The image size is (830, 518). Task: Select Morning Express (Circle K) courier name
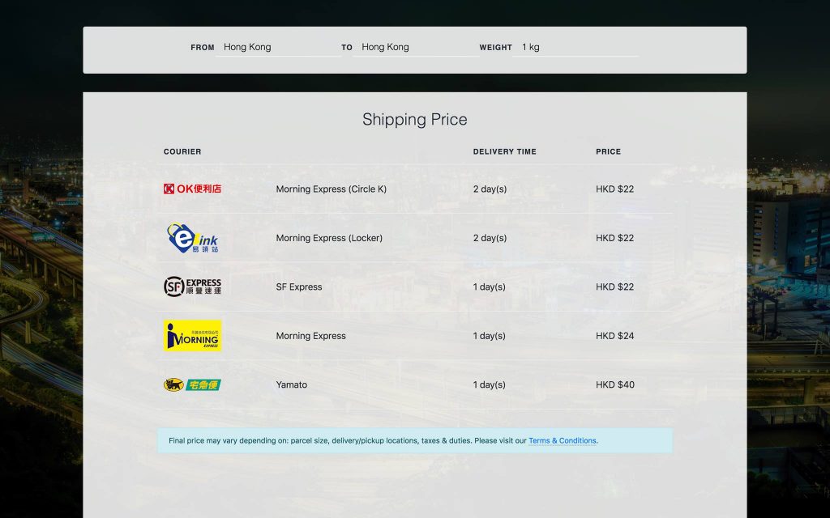click(331, 189)
